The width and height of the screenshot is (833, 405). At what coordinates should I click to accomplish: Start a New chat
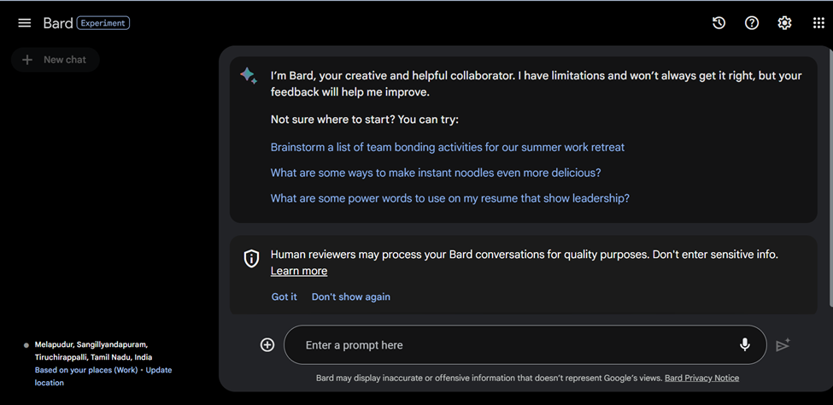pyautogui.click(x=56, y=60)
